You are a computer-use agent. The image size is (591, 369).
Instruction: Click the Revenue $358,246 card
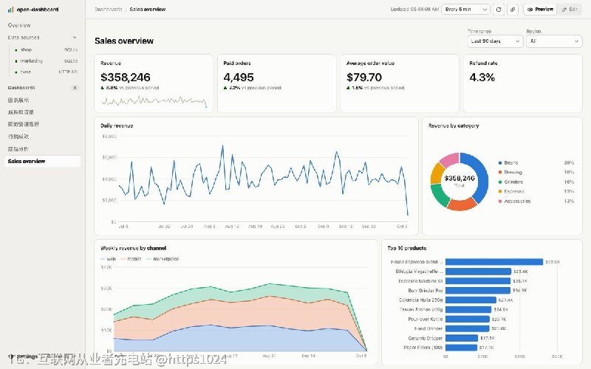click(x=154, y=83)
